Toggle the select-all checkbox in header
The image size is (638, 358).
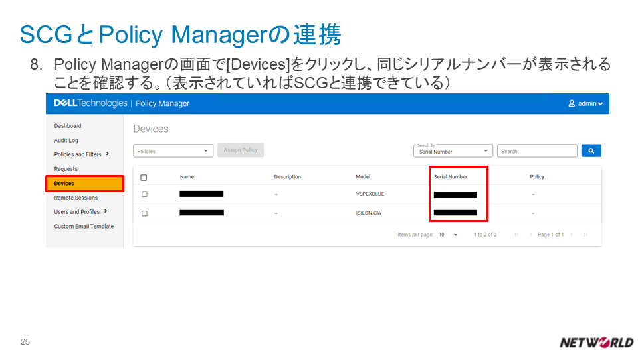tap(144, 178)
